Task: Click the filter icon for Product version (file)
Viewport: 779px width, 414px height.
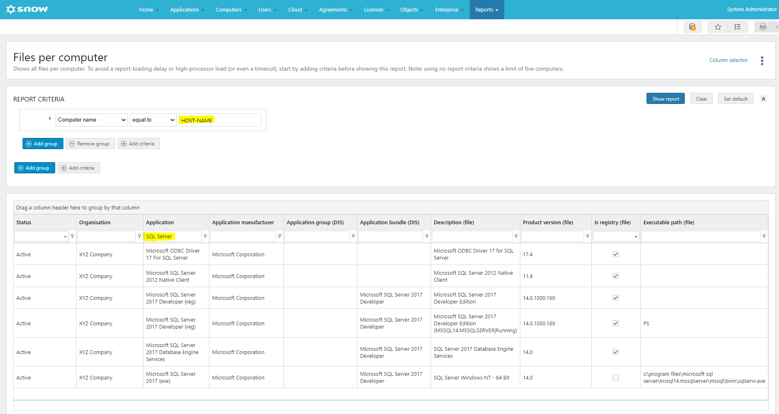Action: click(x=588, y=236)
